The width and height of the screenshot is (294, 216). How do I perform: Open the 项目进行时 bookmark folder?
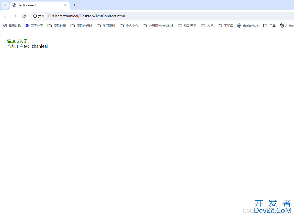(81, 26)
